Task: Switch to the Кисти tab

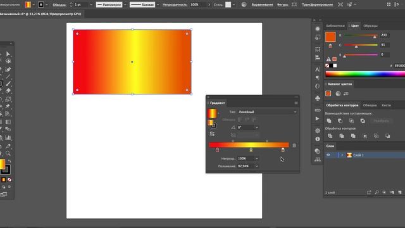Action: [x=386, y=105]
